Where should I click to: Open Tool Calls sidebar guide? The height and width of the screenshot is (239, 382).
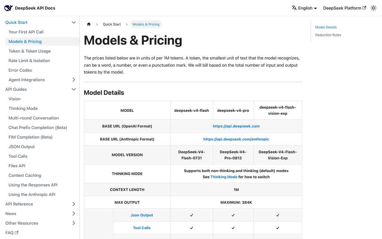click(x=18, y=156)
